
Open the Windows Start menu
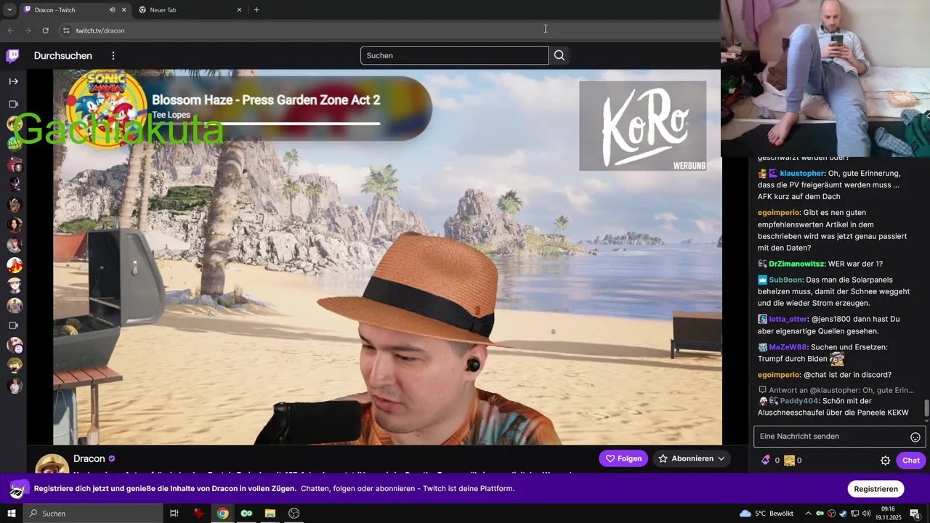12,514
